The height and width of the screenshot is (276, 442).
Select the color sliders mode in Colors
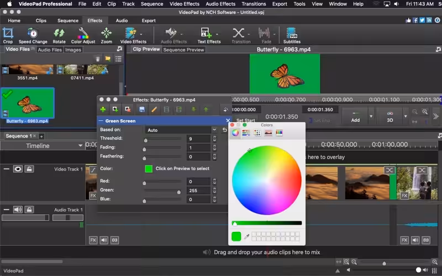coord(246,132)
